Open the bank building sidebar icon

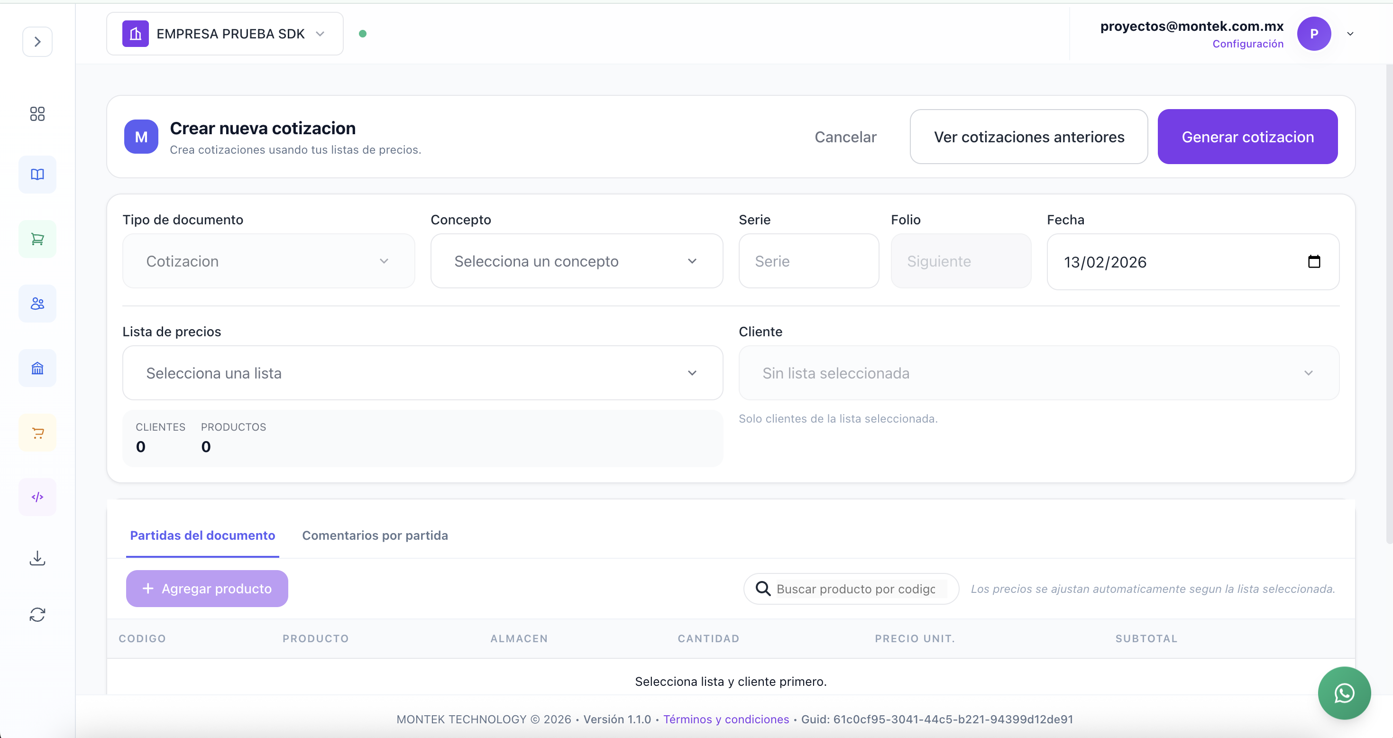(37, 369)
